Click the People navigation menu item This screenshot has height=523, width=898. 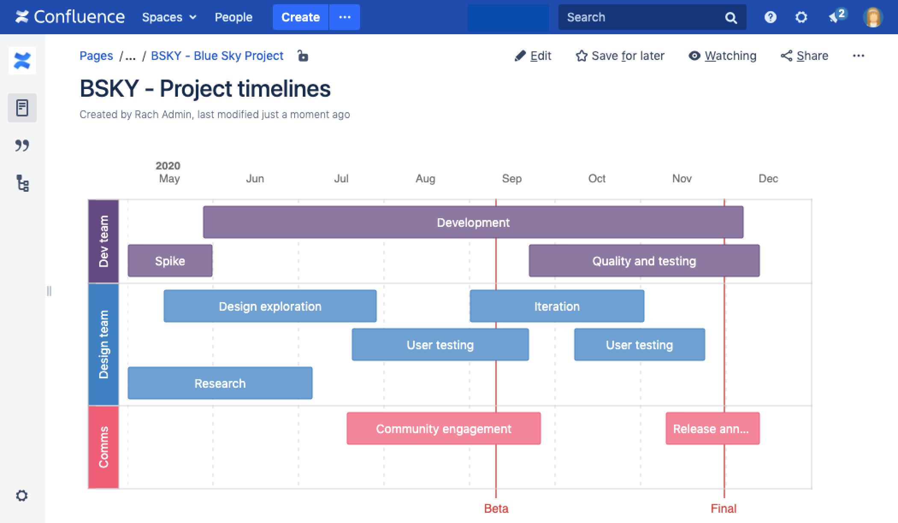233,17
